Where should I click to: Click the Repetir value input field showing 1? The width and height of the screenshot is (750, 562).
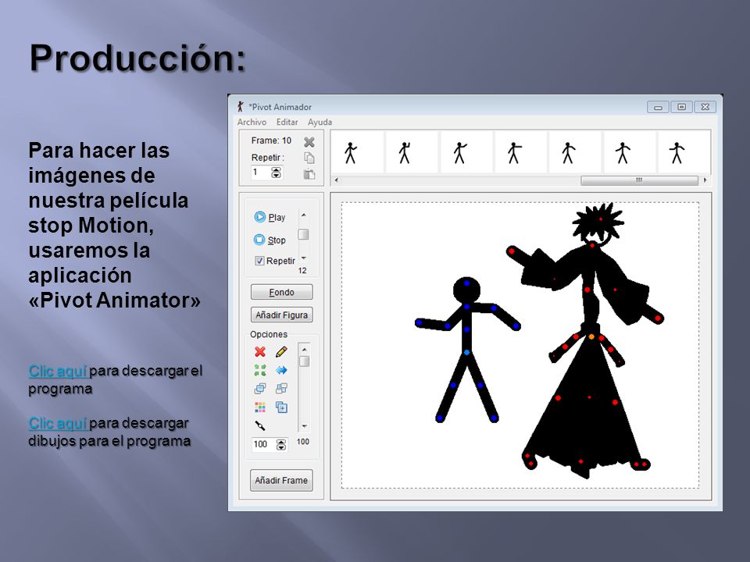tap(261, 173)
